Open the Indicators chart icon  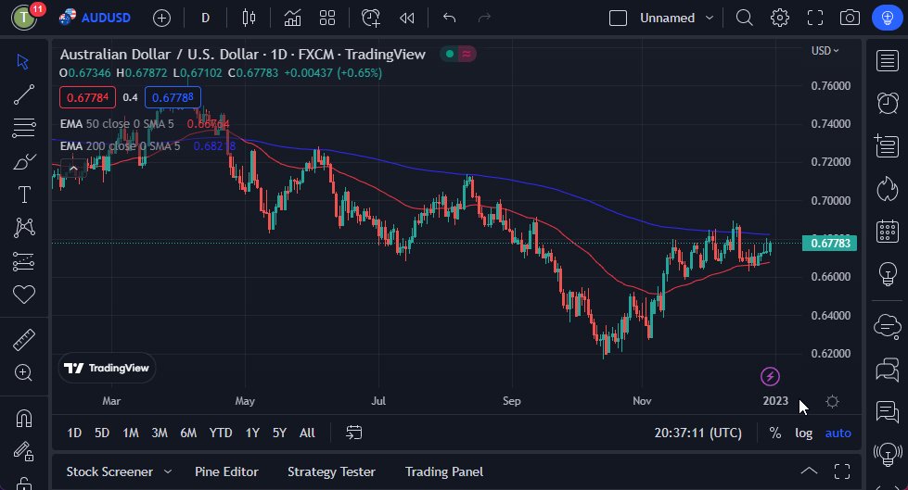(292, 18)
